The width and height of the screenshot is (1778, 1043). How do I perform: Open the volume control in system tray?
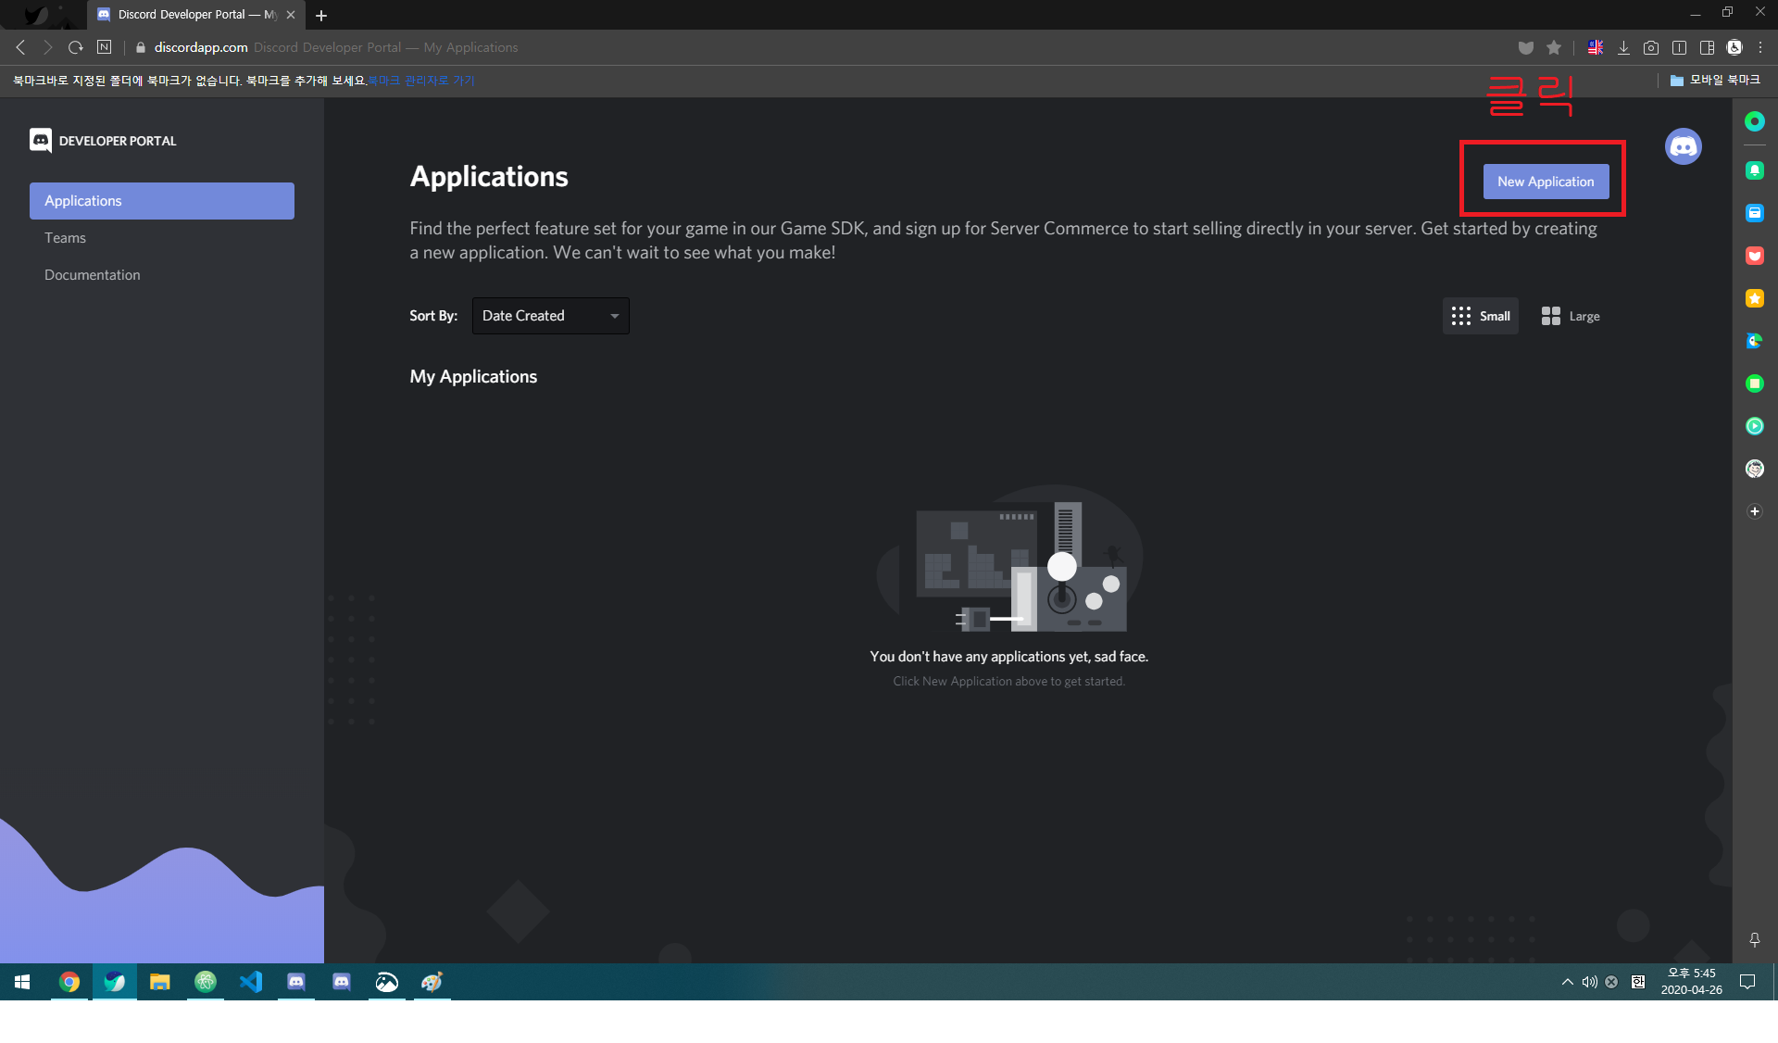click(1590, 982)
